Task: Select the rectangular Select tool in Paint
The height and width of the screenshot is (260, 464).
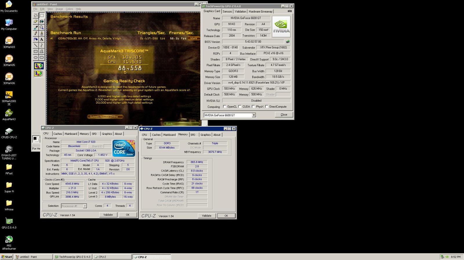Action: 42,15
